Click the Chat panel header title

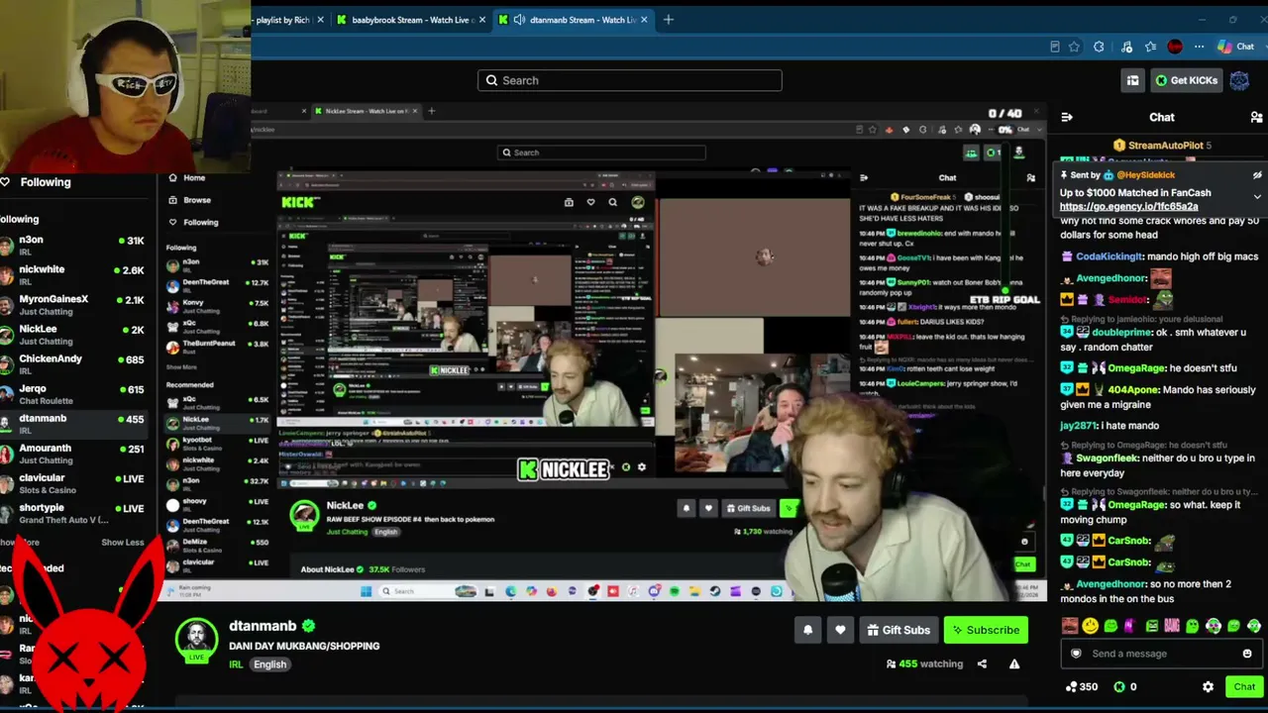coord(1162,117)
